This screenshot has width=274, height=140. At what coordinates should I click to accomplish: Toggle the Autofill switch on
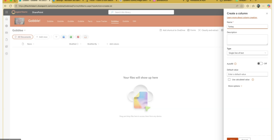(x=260, y=63)
